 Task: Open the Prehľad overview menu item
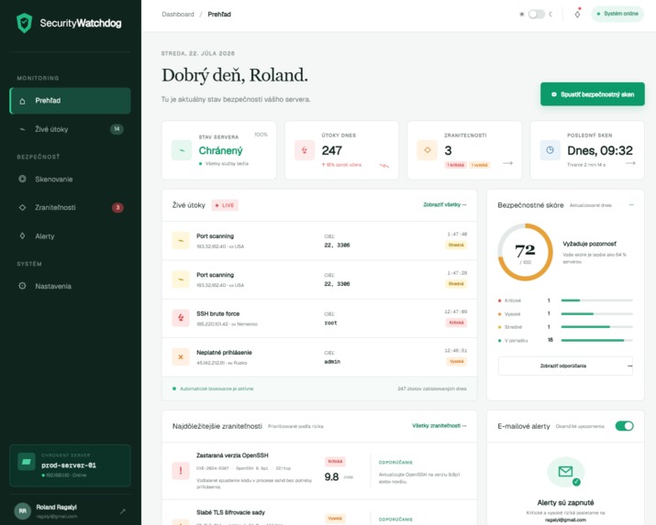(x=71, y=101)
